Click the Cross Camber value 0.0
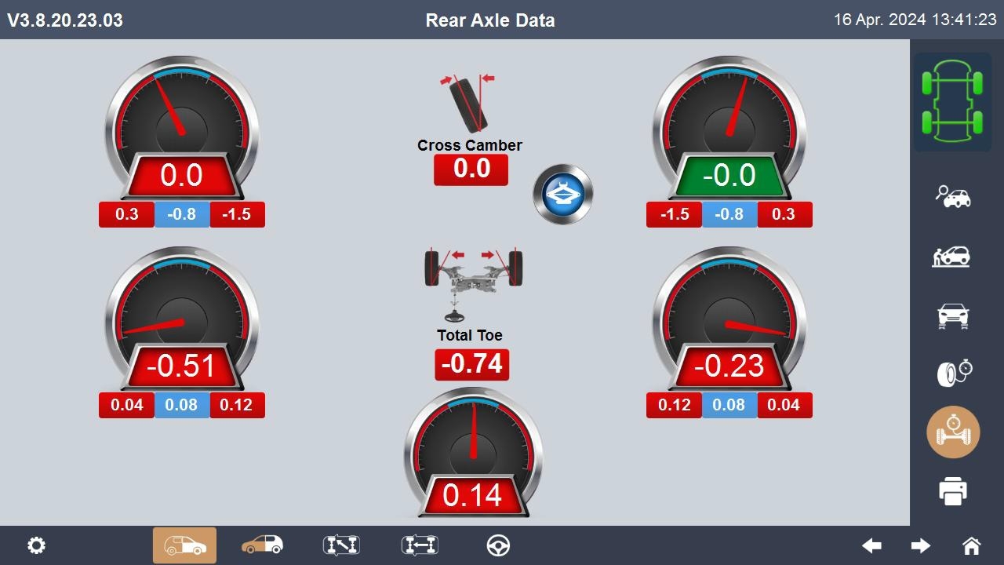The image size is (1004, 565). pos(471,169)
